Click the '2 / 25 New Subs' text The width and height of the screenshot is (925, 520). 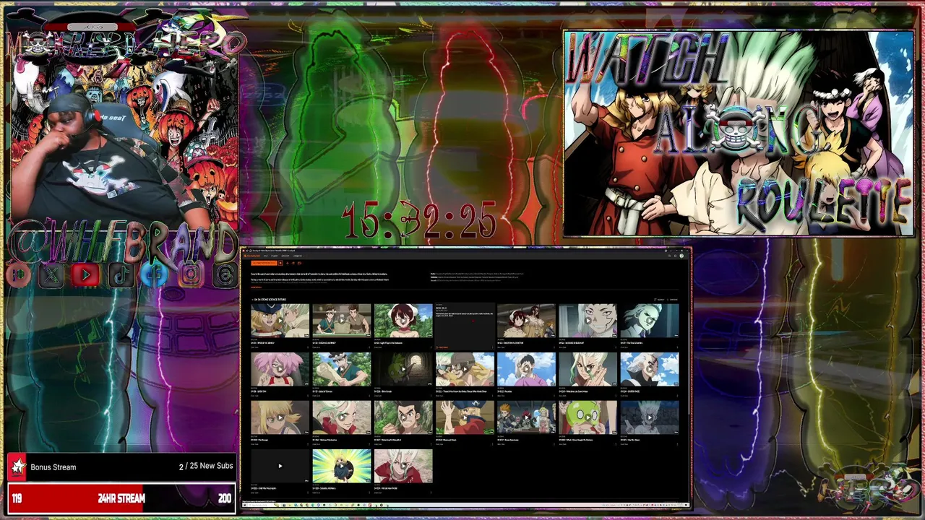tap(206, 467)
